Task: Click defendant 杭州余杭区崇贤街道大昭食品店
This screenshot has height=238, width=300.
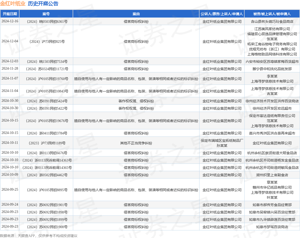Action: [x=272, y=153]
